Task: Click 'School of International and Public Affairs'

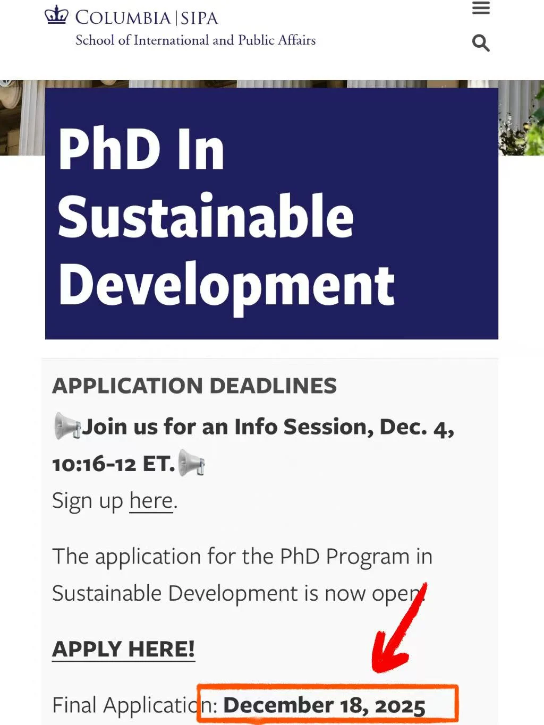Action: 195,40
